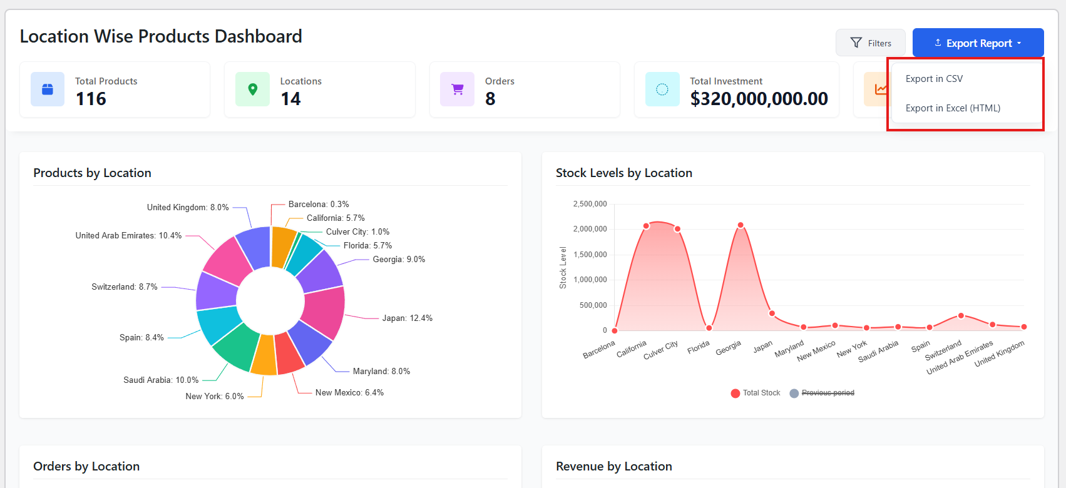This screenshot has height=488, width=1066.
Task: Click the funnel icon in Filters
Action: (x=856, y=43)
